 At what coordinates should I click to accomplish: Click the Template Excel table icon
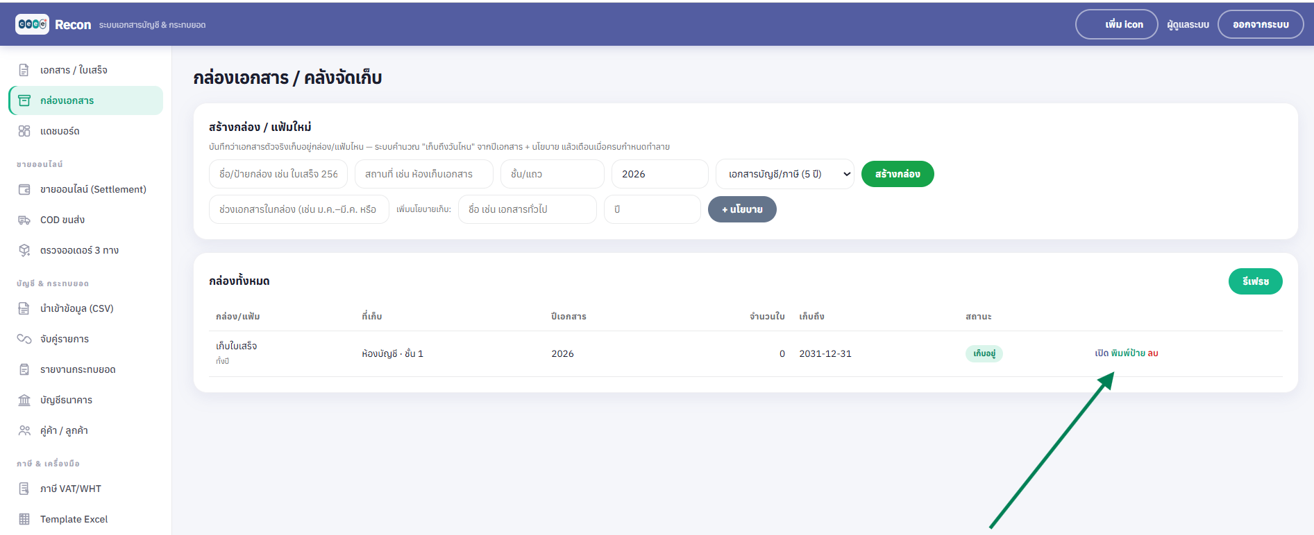coord(24,519)
